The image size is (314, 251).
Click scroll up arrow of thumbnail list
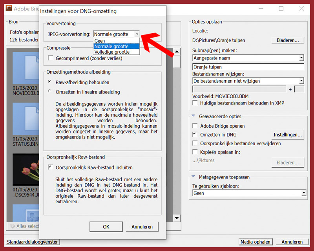(x=177, y=52)
